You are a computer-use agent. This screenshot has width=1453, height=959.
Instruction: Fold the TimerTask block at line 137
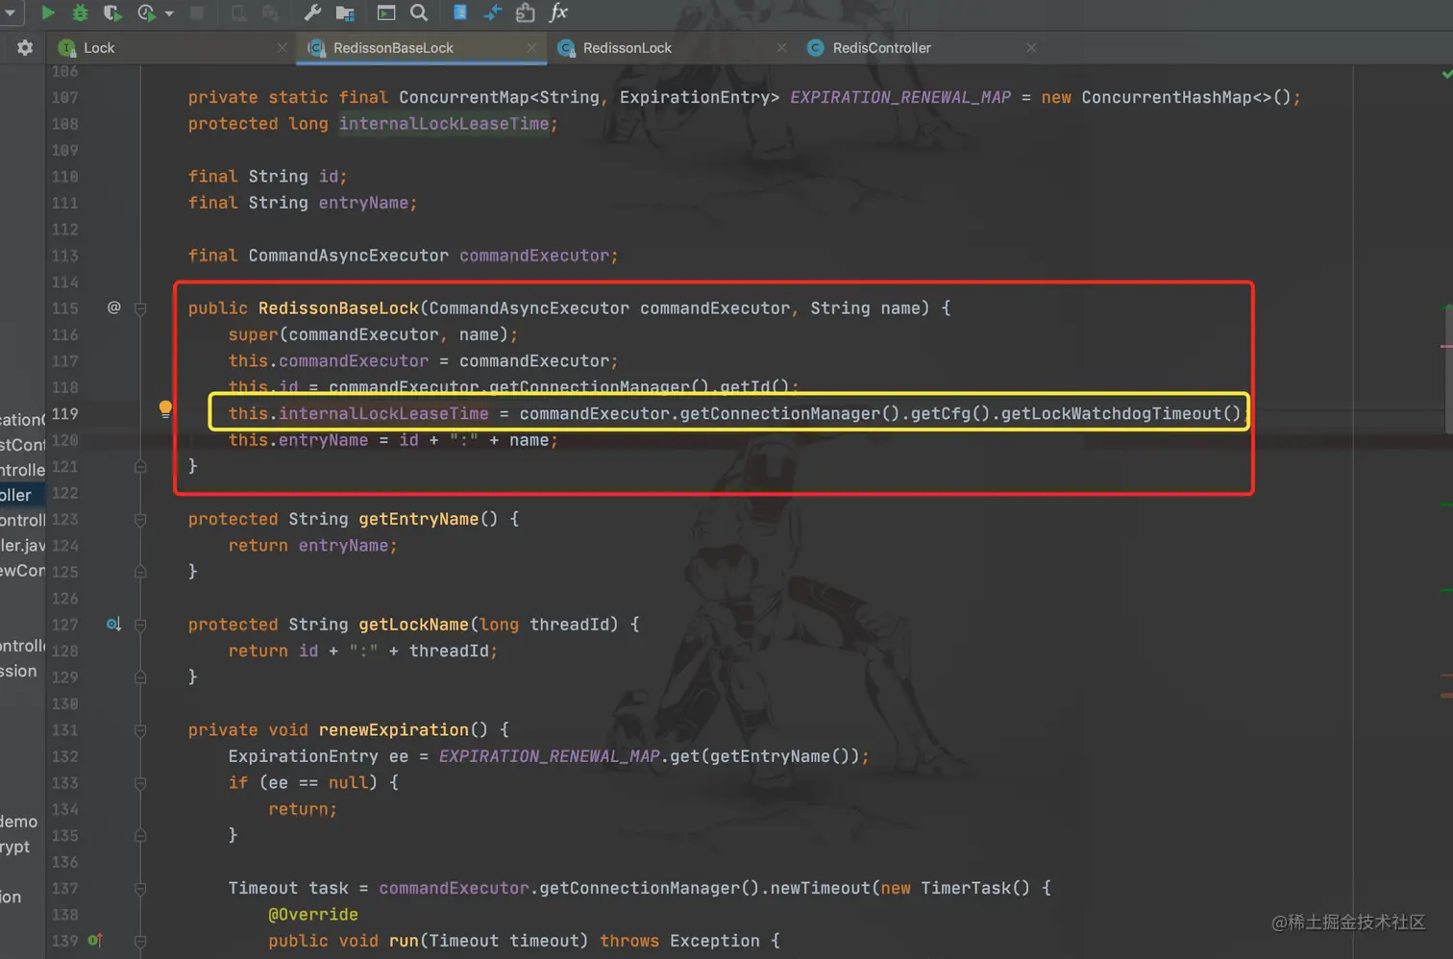[140, 889]
